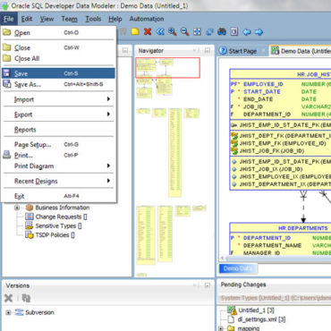Click the refresh icon in Versions toolbar
Image resolution: width=331 pixels, height=331 pixels.
pyautogui.click(x=26, y=298)
